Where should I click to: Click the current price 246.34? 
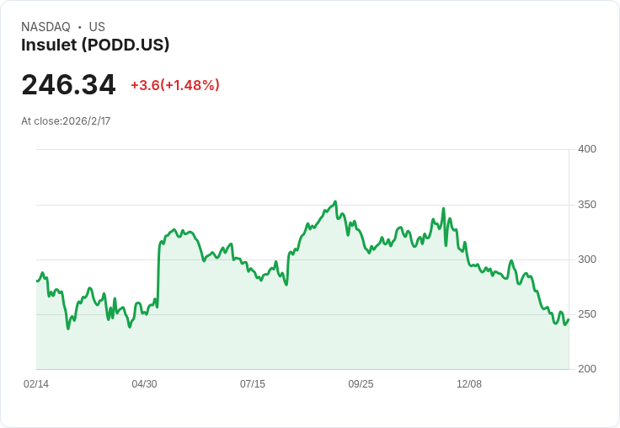68,84
